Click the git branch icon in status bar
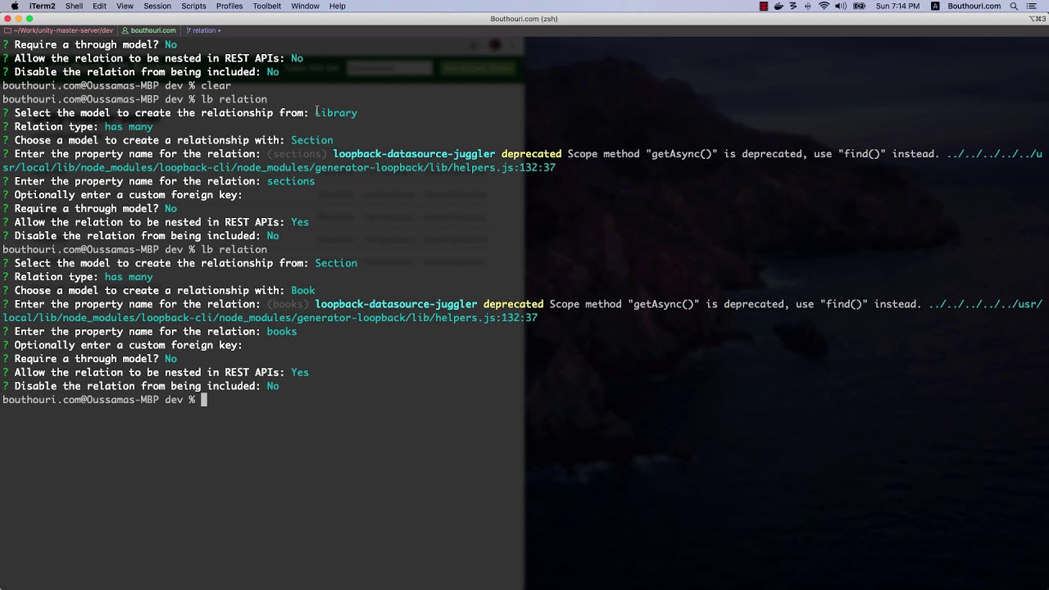Screen dimensions: 1049x590 (188, 30)
